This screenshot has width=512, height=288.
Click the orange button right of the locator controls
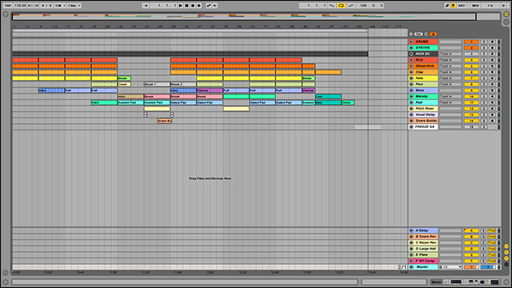pyautogui.click(x=433, y=34)
